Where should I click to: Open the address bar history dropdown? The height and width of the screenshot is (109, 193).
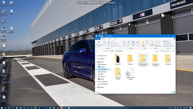click(155, 51)
